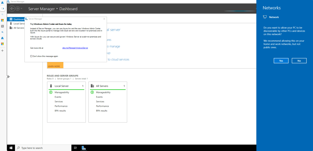Expand the double-chevron side panel handle
Image resolution: width=313 pixels, height=151 pixels.
(x=8, y=77)
